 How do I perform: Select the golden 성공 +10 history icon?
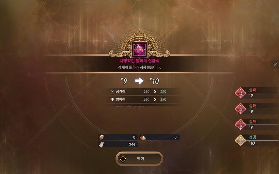241,140
